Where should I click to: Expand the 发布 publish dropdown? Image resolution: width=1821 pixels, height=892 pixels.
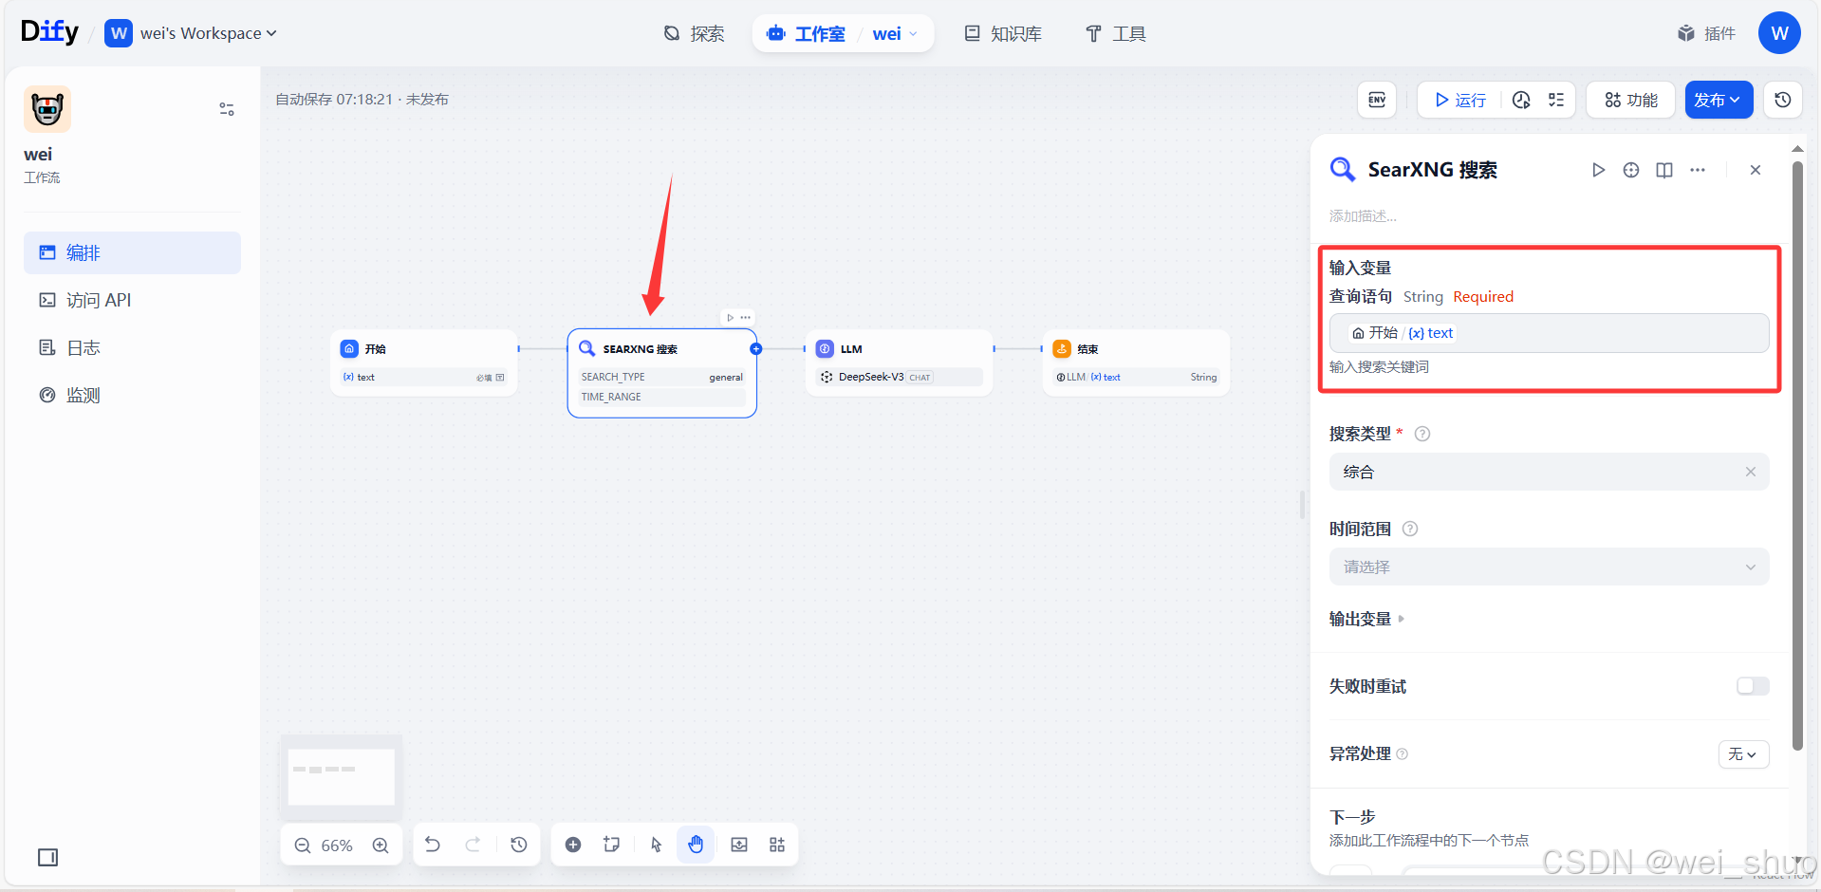(x=1719, y=100)
